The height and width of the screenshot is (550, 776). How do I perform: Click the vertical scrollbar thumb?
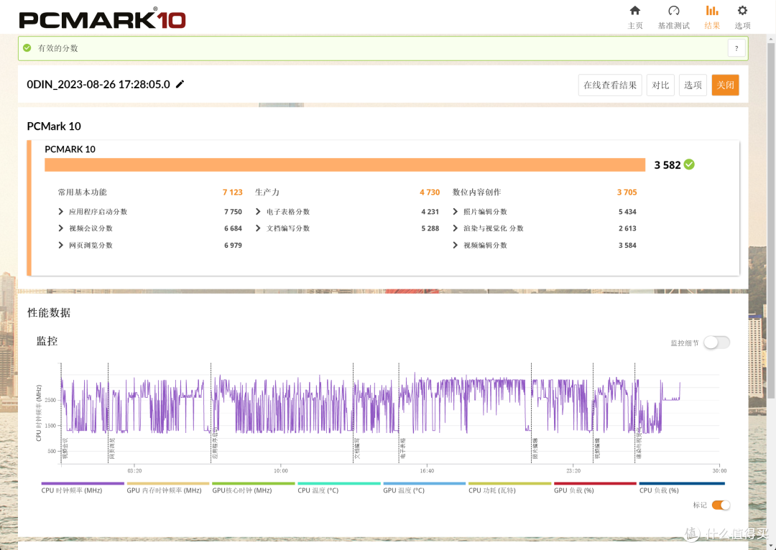point(771,220)
